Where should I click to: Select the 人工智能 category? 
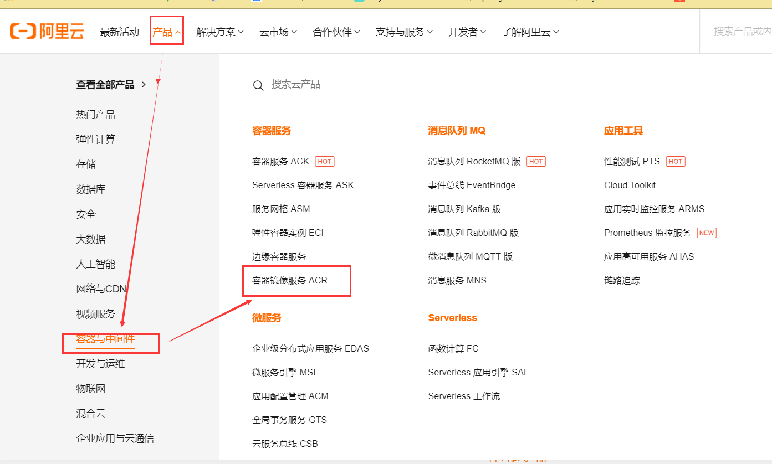(x=95, y=264)
